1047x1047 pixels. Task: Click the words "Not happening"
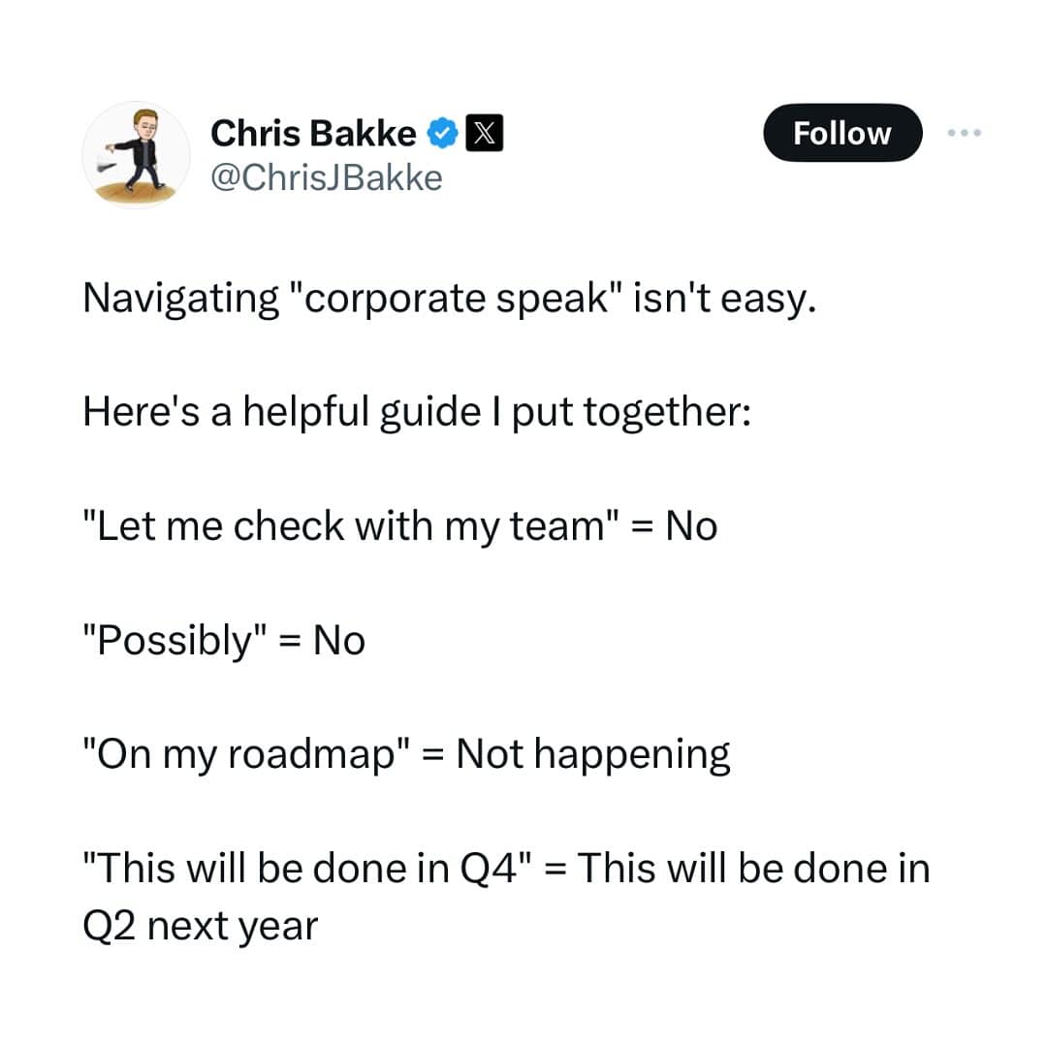click(593, 754)
